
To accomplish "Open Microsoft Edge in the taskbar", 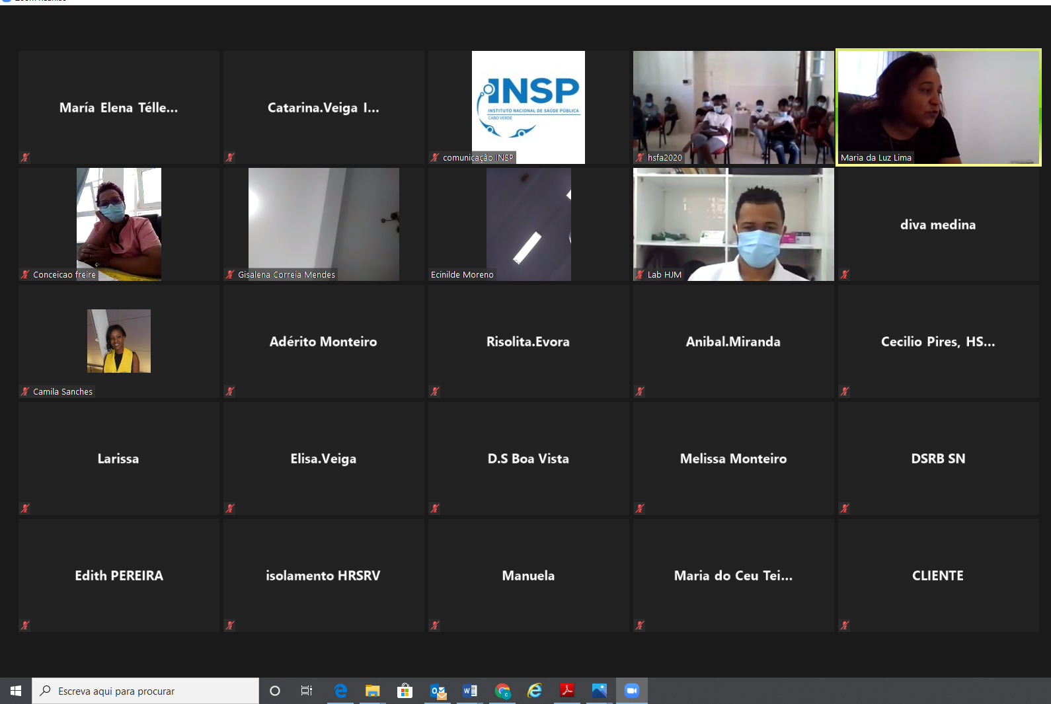I will 340,691.
